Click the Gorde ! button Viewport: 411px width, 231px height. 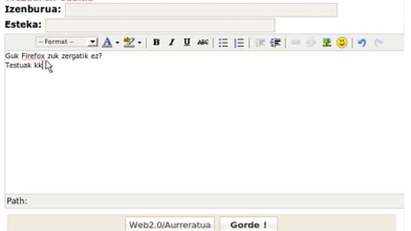point(249,225)
